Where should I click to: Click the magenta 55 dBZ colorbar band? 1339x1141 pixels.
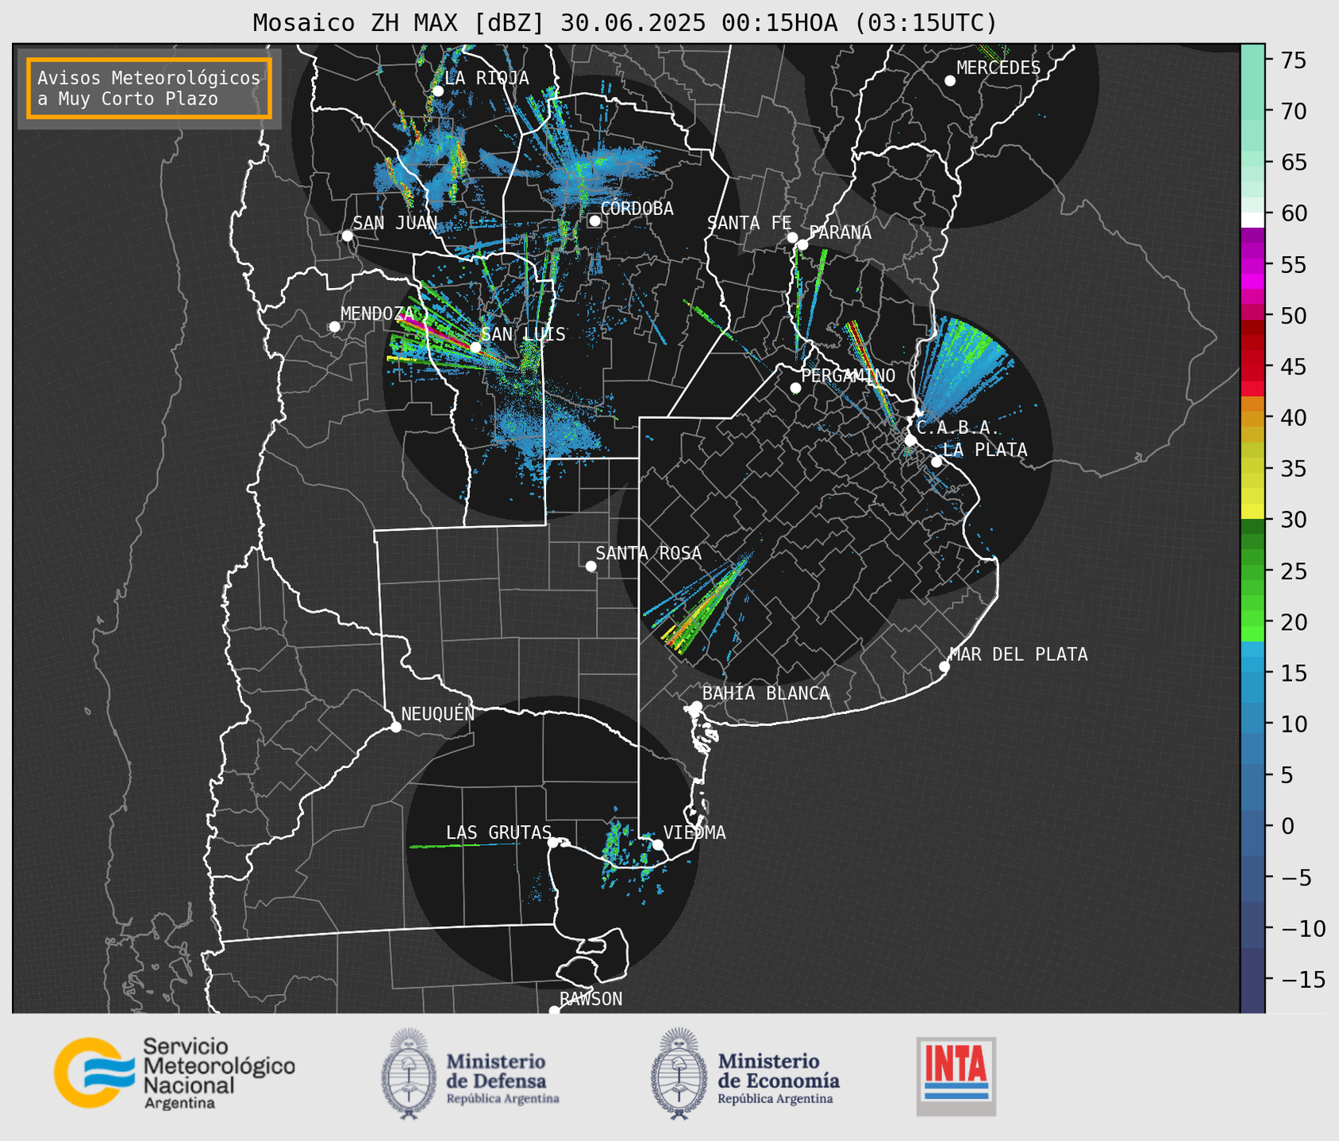(x=1252, y=266)
